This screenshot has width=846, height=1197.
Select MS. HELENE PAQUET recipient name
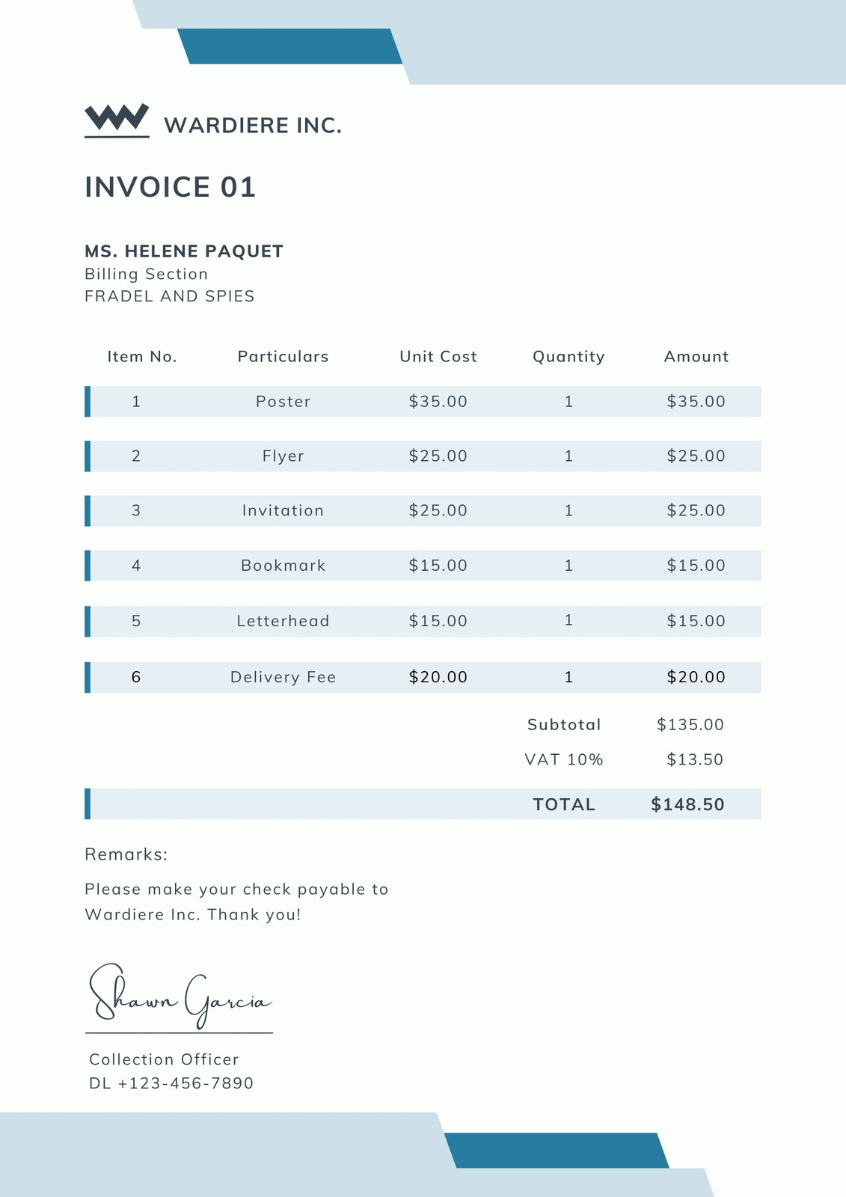(184, 251)
